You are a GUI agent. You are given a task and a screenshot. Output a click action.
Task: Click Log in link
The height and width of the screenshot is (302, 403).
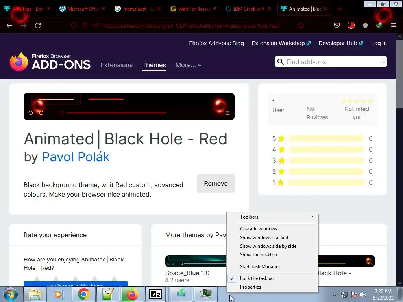click(379, 43)
